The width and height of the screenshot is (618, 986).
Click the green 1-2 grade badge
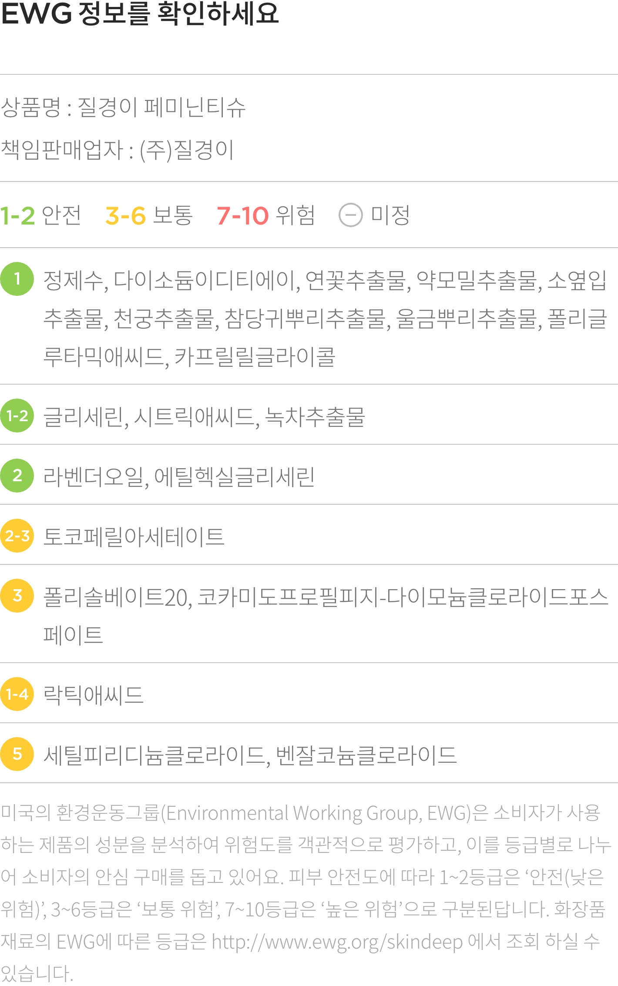click(17, 416)
